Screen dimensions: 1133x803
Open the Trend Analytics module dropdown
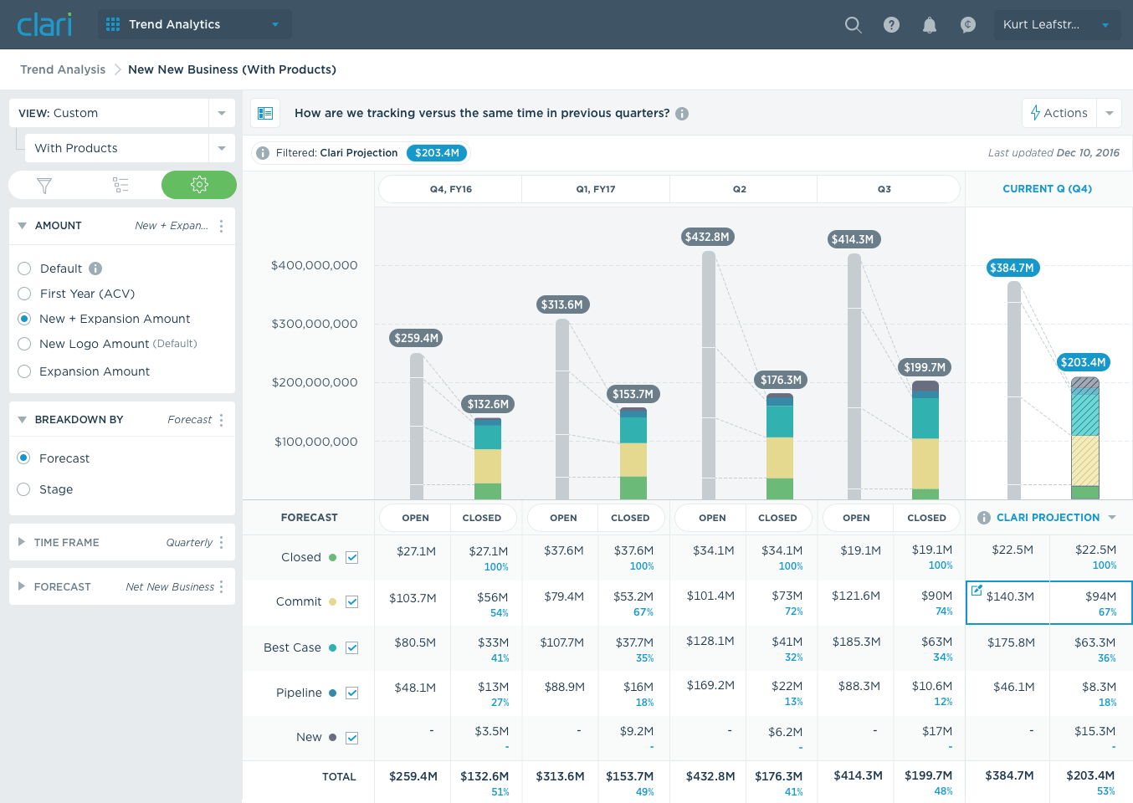(x=195, y=24)
